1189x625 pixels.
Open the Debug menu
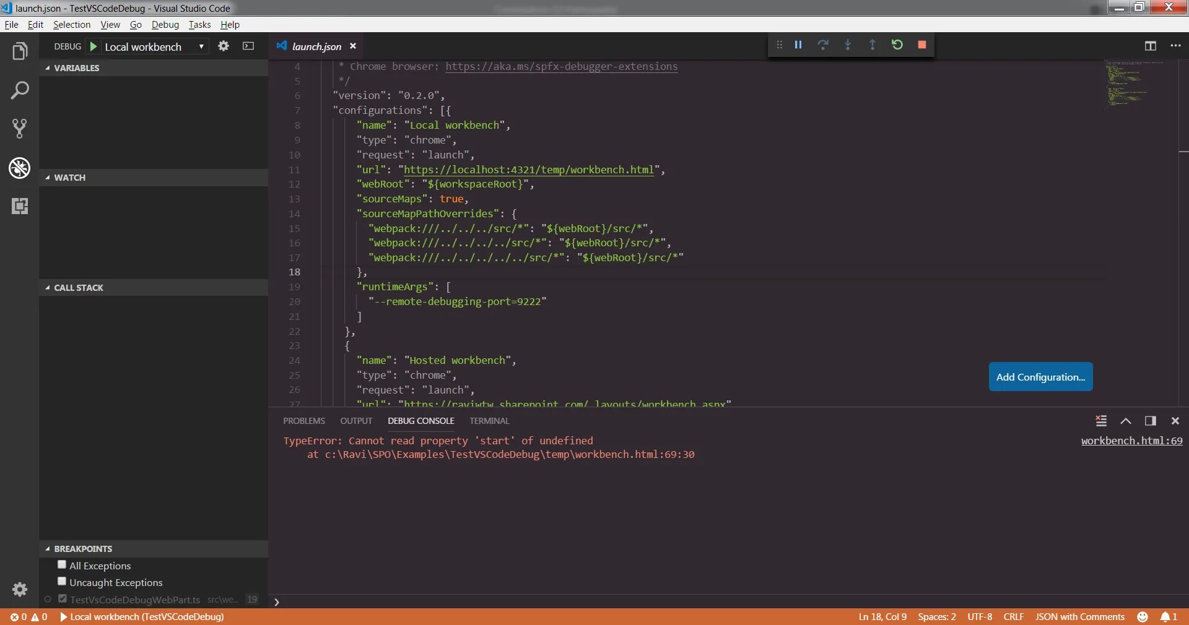point(165,25)
